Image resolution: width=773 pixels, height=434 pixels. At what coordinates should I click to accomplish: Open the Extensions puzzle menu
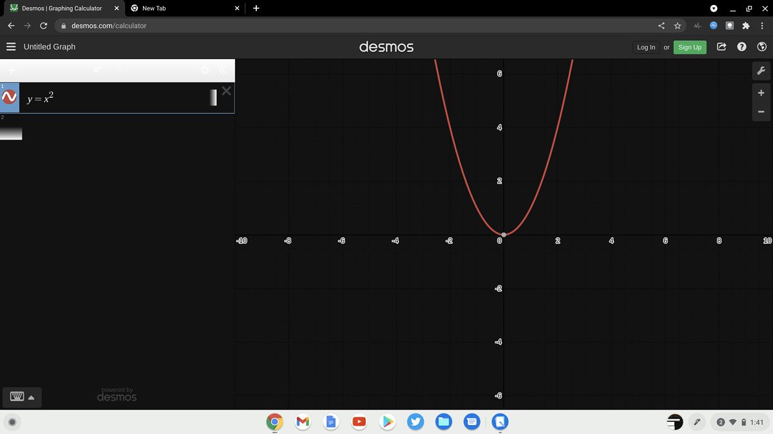coord(746,26)
